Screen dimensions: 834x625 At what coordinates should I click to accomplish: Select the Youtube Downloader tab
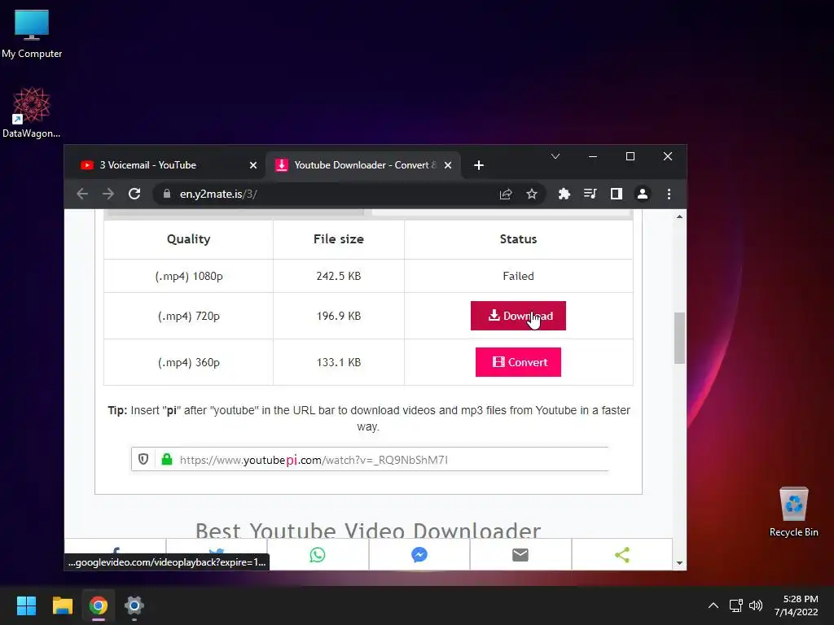click(362, 165)
